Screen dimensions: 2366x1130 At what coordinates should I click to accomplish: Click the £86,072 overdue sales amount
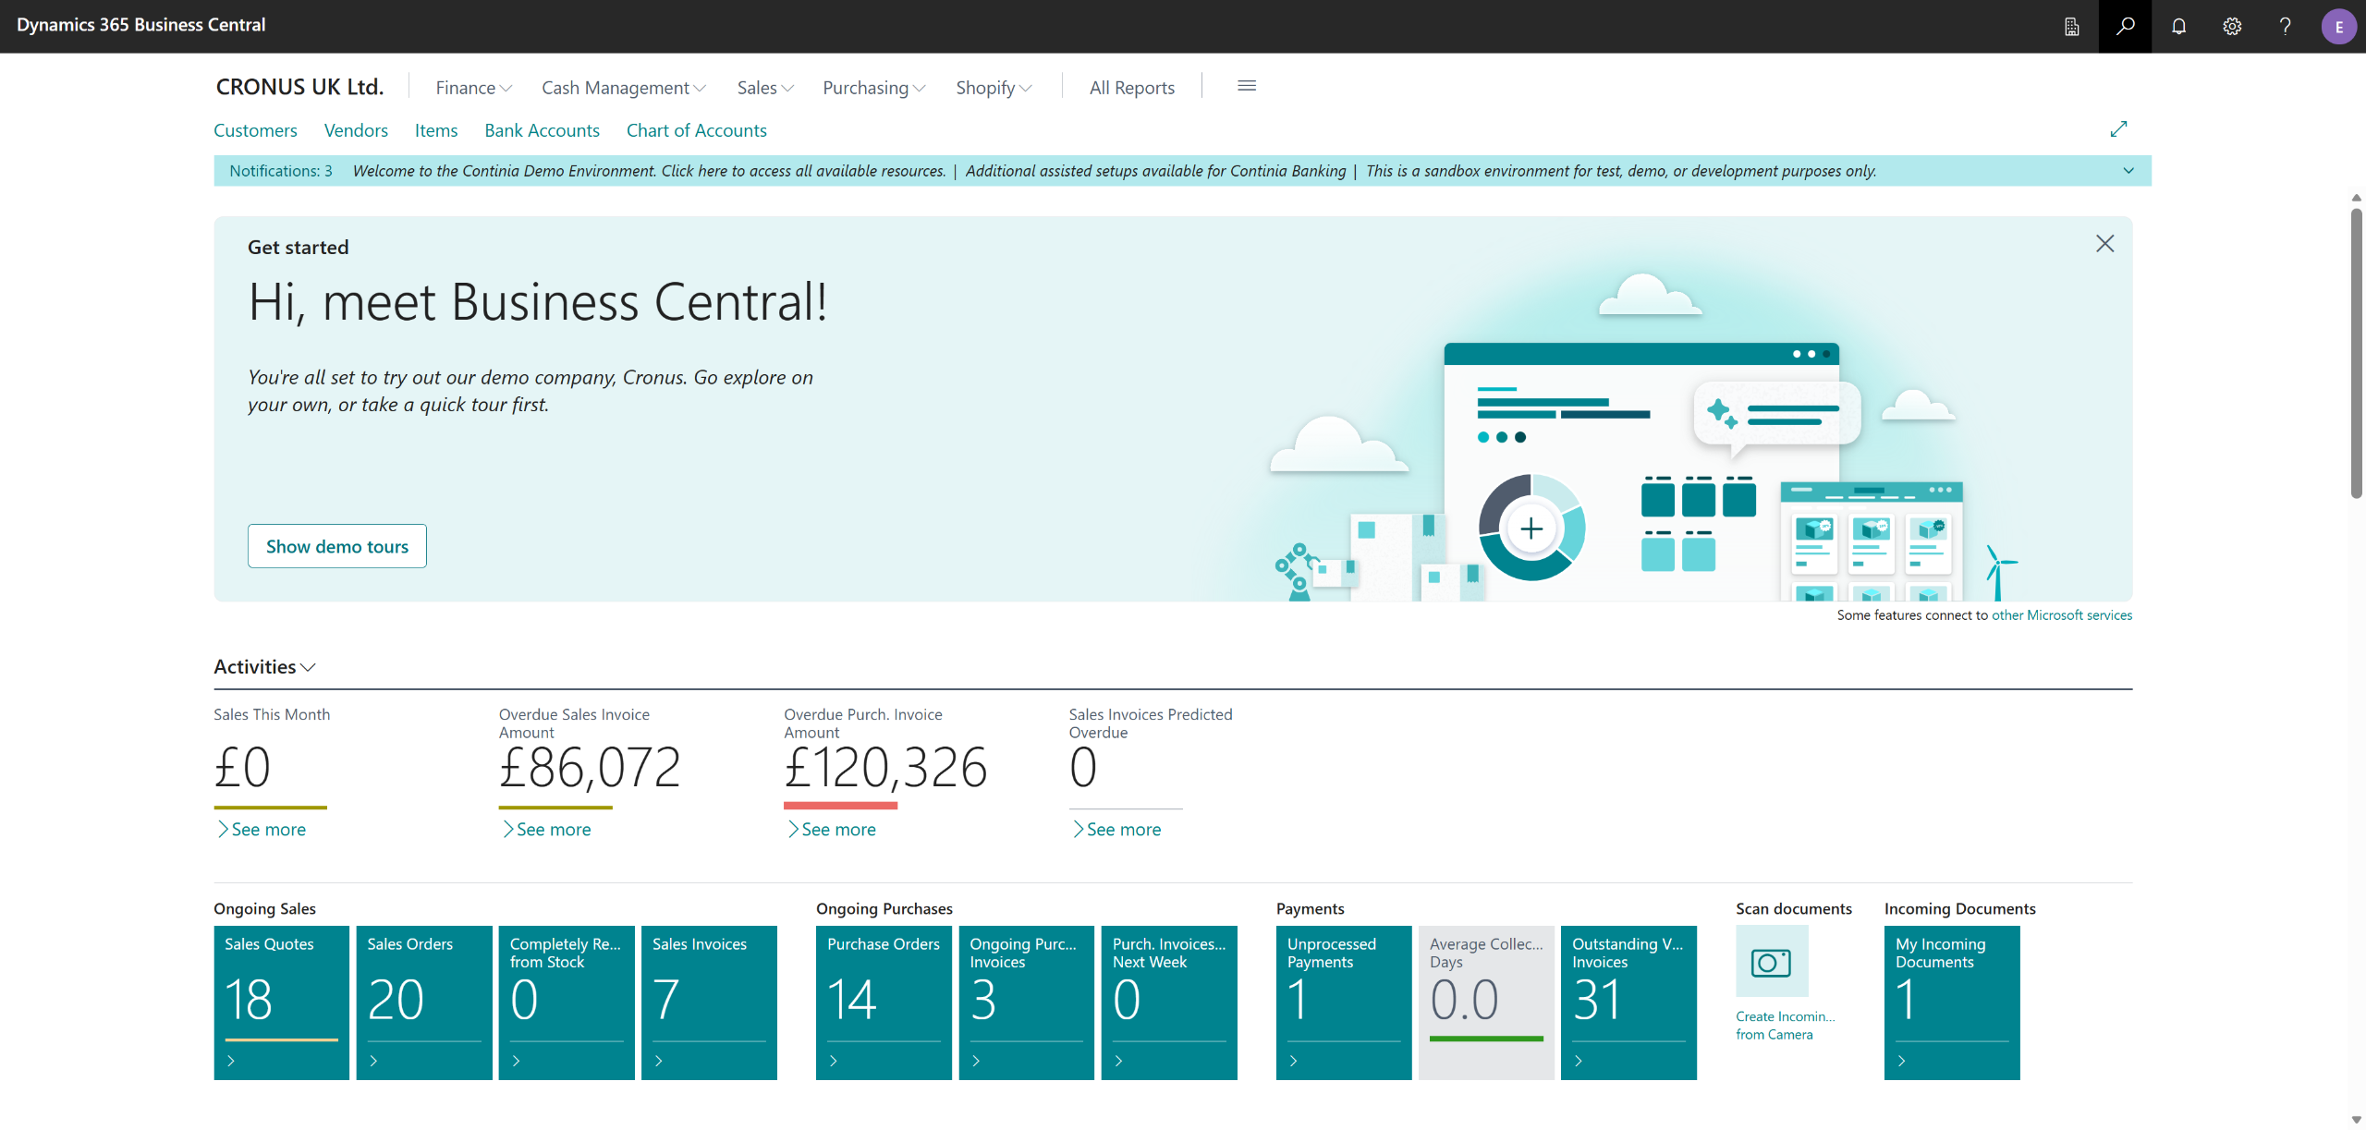590,767
